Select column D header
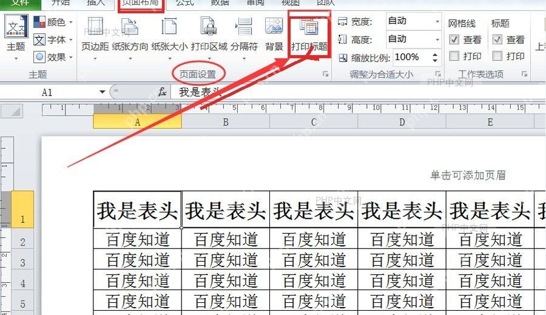Screen dimensions: 546x315 [x=402, y=122]
